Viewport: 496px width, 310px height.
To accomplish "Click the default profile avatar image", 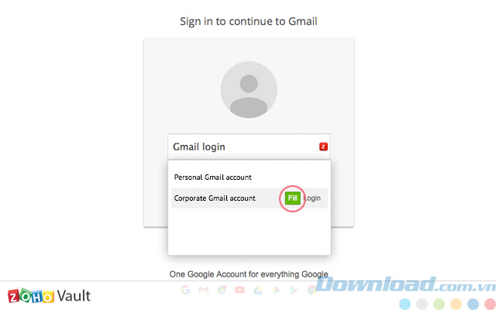I will click(249, 90).
